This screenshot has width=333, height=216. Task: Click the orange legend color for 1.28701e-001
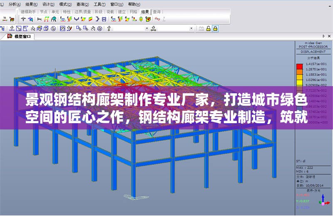pos(299,72)
